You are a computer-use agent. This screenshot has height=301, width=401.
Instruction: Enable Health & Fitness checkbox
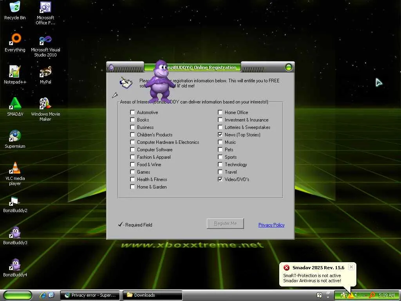[x=132, y=179]
